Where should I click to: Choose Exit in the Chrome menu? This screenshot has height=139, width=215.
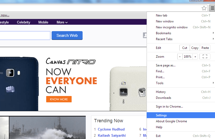tap(181, 136)
